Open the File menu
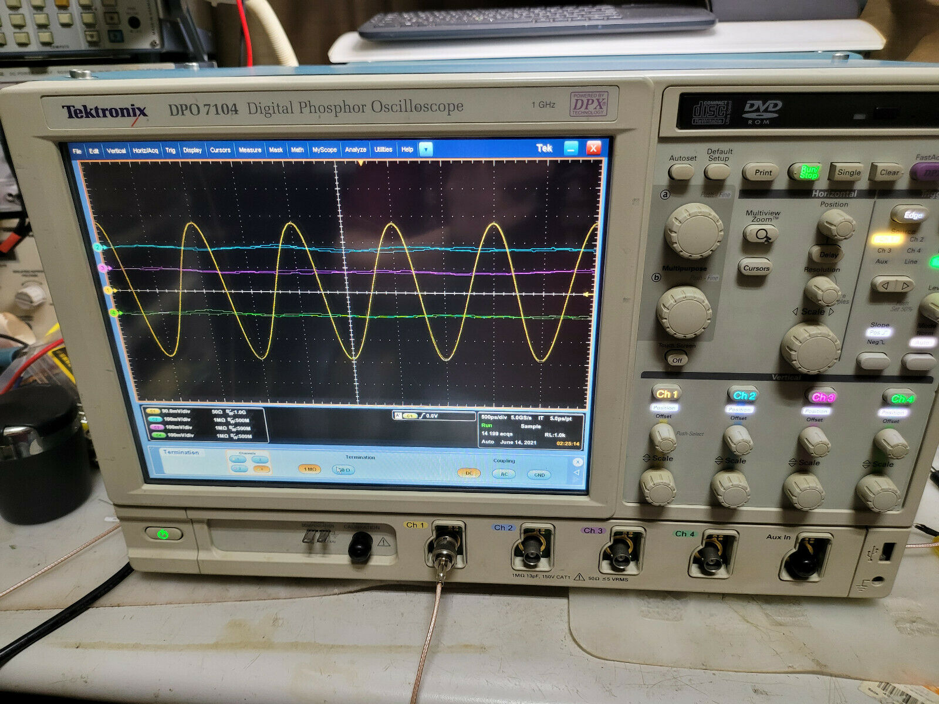The width and height of the screenshot is (939, 704). (77, 151)
